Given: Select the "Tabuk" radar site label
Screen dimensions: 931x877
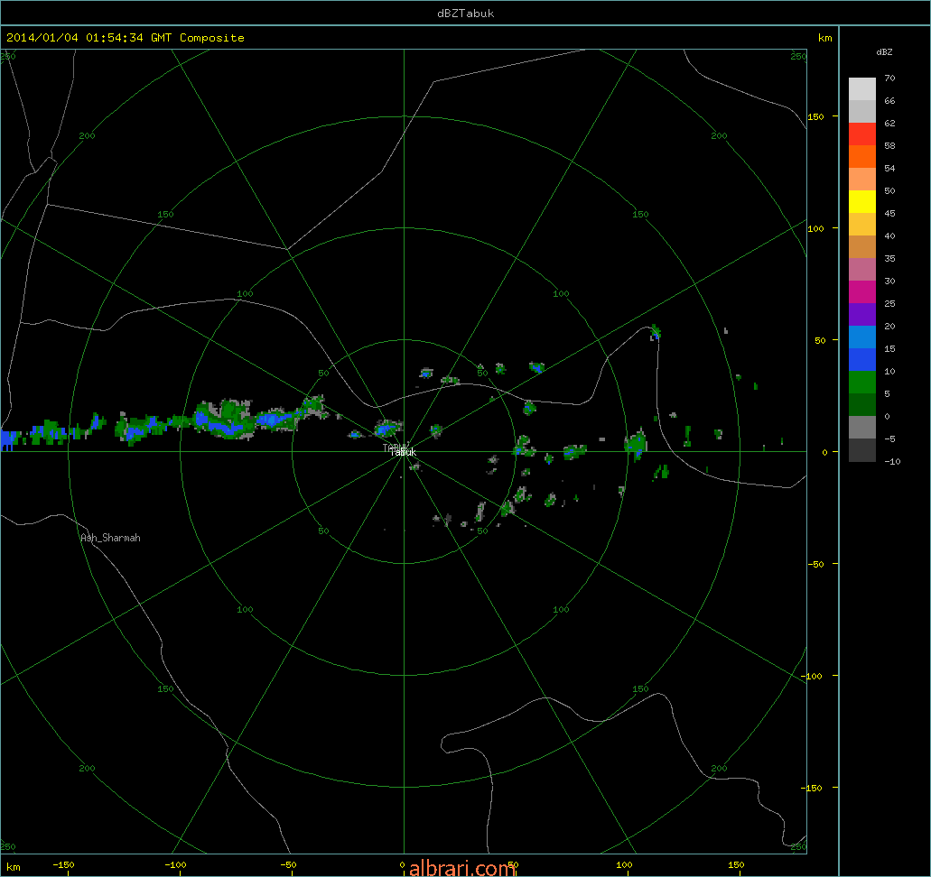Looking at the screenshot, I should click(x=403, y=452).
